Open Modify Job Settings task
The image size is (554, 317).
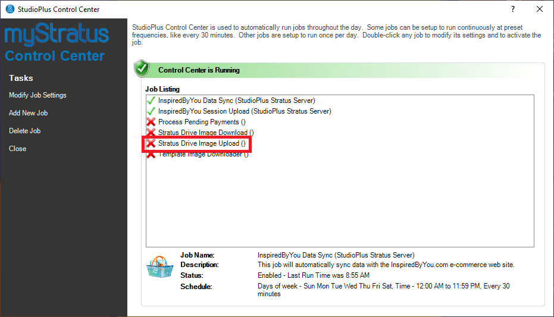pyautogui.click(x=37, y=95)
